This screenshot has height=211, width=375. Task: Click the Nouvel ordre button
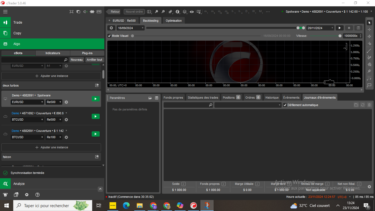pos(134,12)
